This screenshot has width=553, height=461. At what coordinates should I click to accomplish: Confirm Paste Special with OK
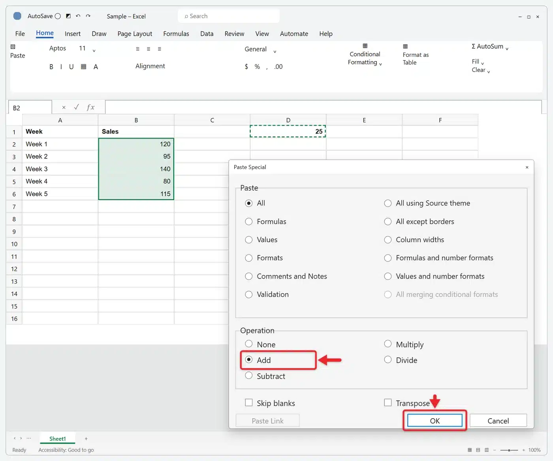coord(435,421)
